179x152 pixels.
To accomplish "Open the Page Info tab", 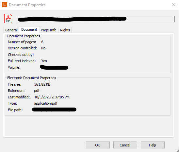I will [49, 30].
